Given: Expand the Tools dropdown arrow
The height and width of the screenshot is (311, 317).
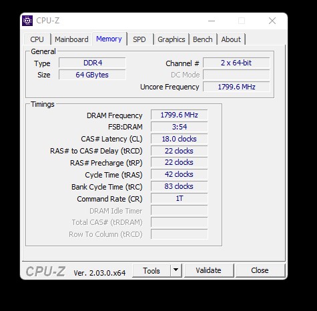Looking at the screenshot, I should (176, 270).
